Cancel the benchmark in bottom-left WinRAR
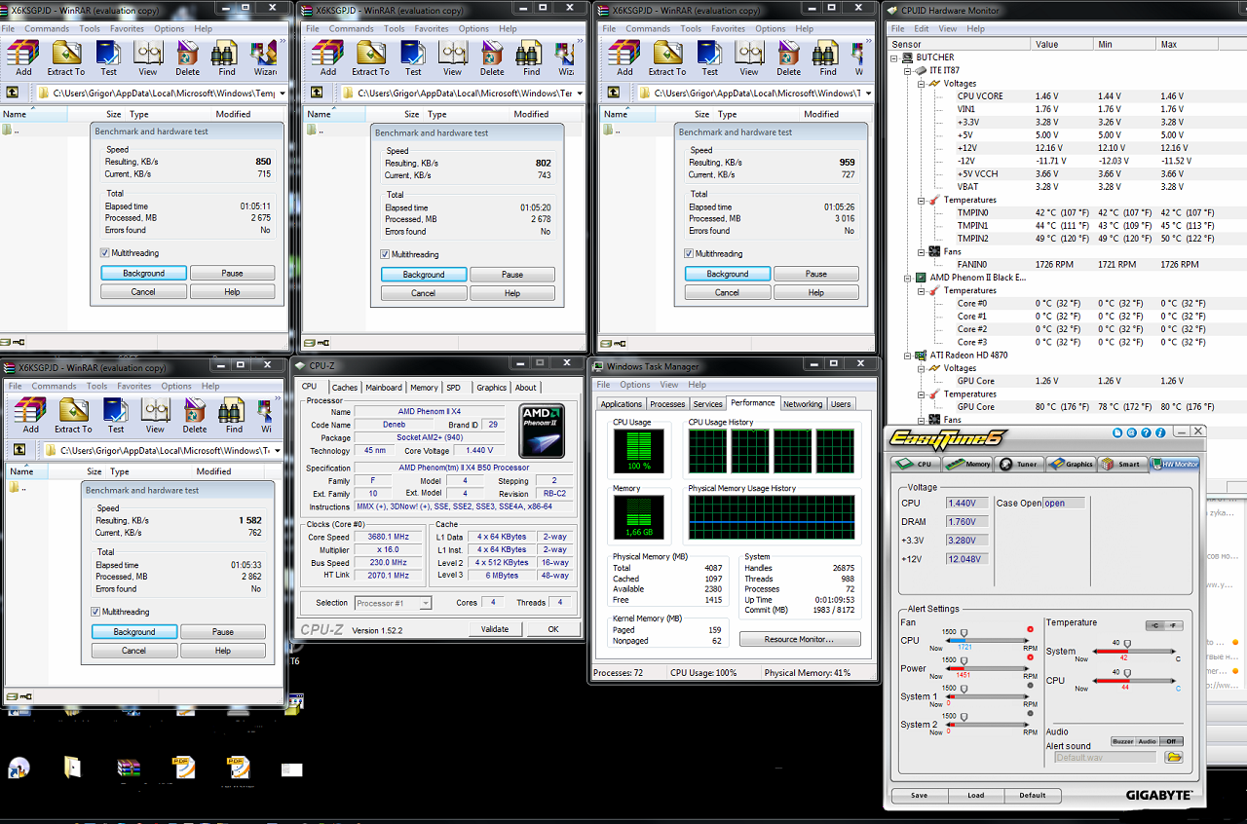The image size is (1247, 824). [134, 651]
